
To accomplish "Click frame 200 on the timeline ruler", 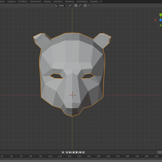I will click(147, 156).
